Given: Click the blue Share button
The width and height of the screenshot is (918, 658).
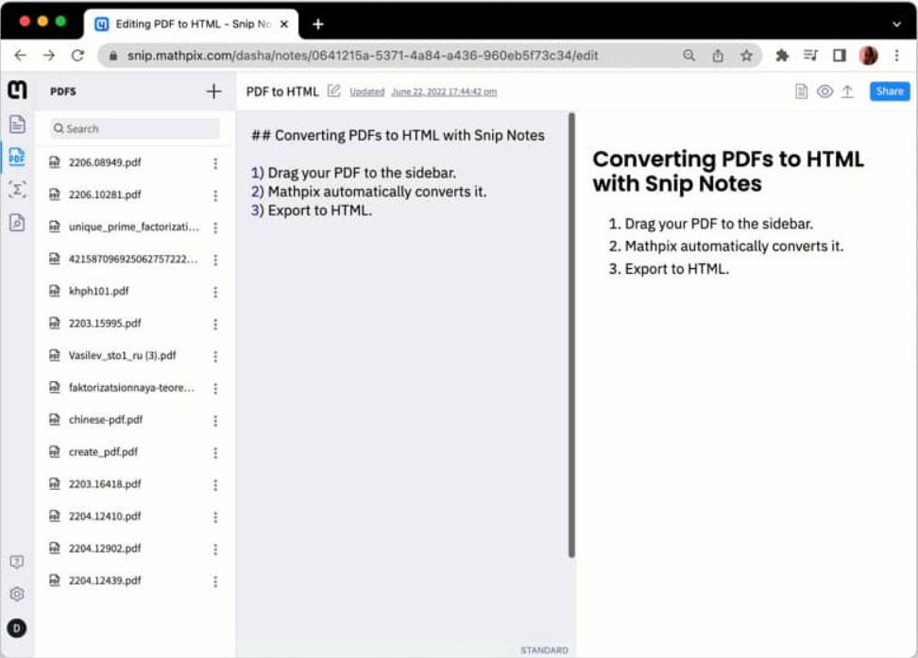Looking at the screenshot, I should pos(890,92).
